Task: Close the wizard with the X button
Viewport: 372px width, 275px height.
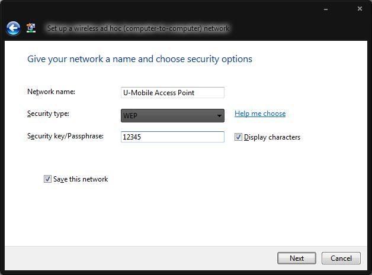Action: [x=360, y=9]
